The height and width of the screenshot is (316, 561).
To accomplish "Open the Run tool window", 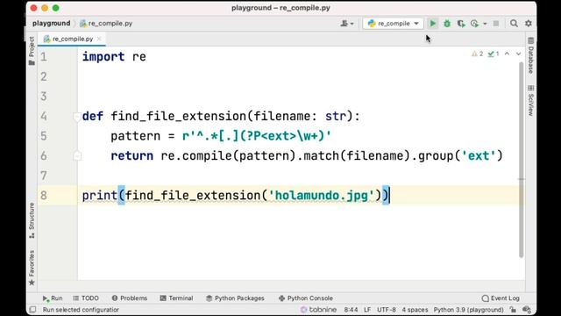I will click(53, 298).
